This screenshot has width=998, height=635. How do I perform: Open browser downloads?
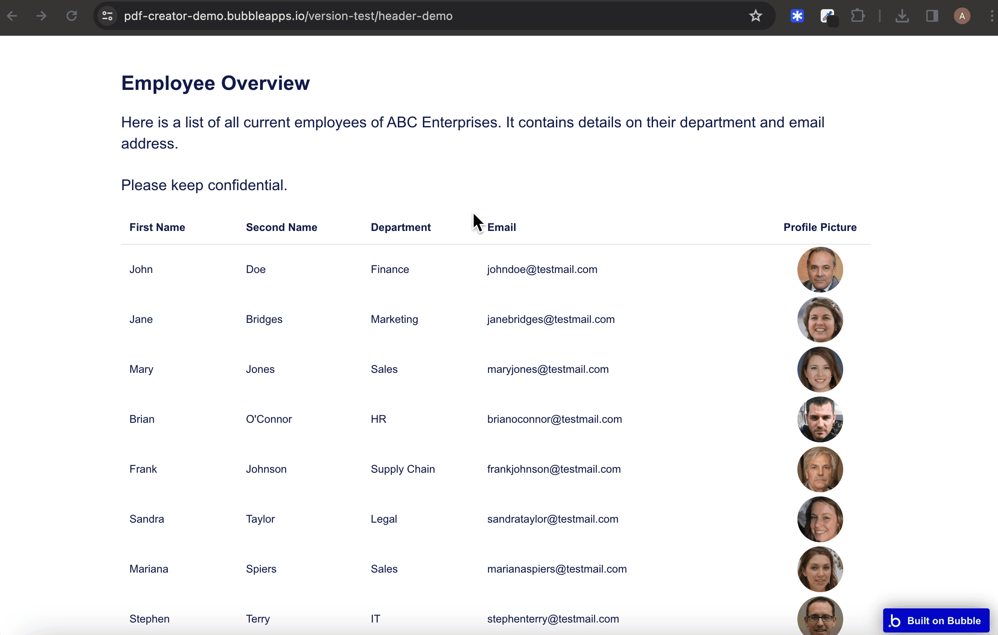(x=902, y=16)
